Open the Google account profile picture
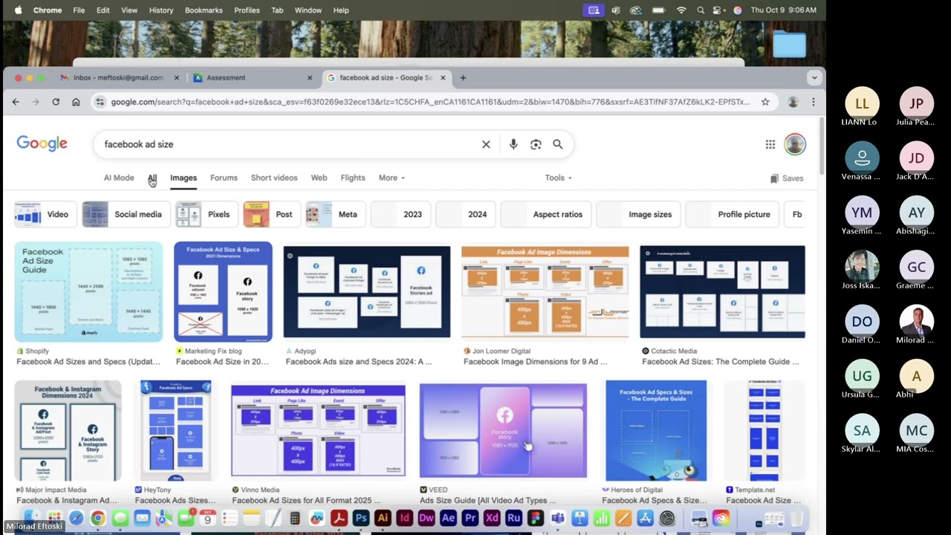951x535 pixels. coord(795,144)
